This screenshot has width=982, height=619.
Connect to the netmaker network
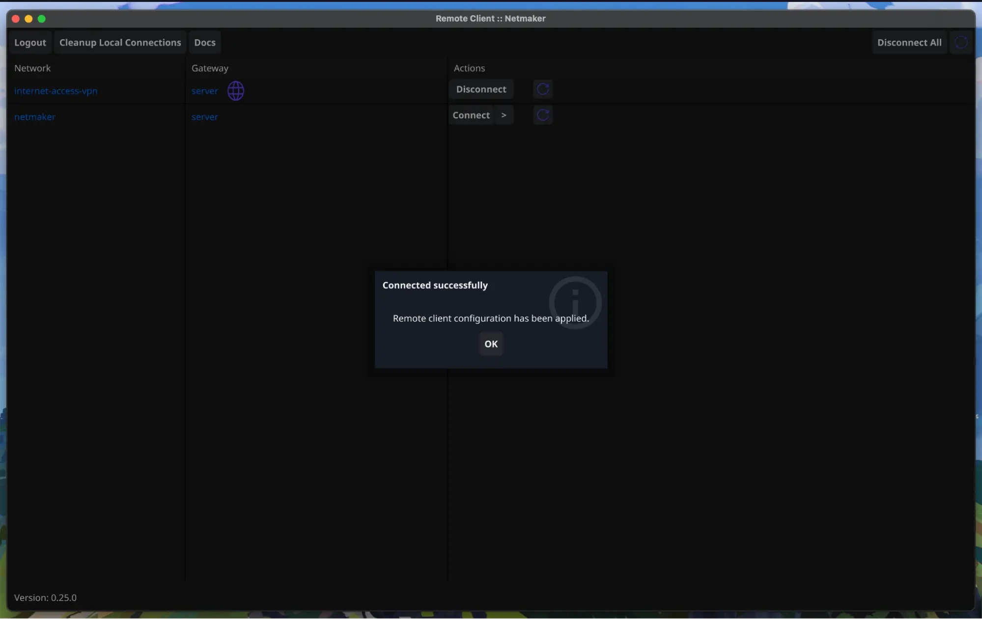(x=471, y=115)
